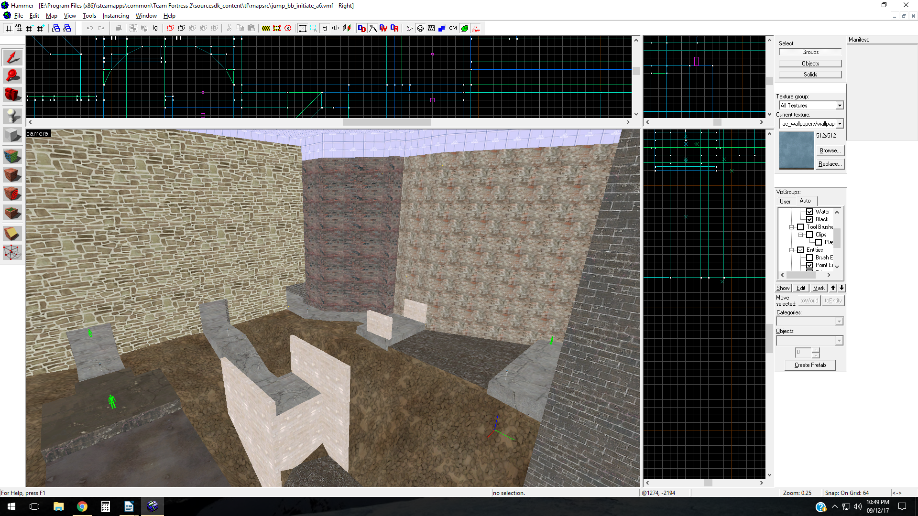Toggle the 2D grid display
The width and height of the screenshot is (918, 516).
click(8, 28)
